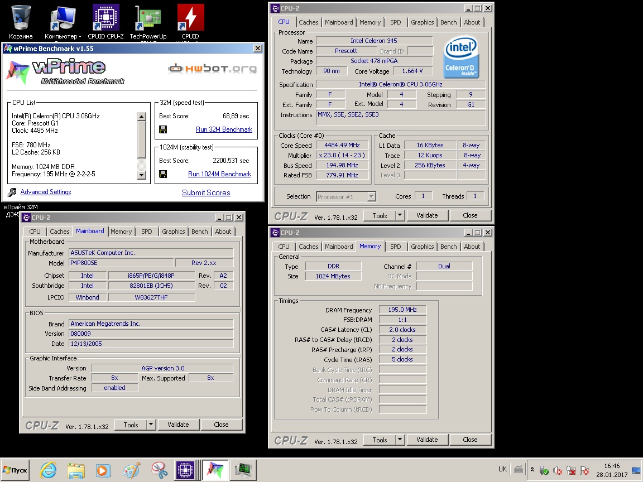Close the wPrime Benchmark window
The width and height of the screenshot is (643, 482).
(x=257, y=49)
